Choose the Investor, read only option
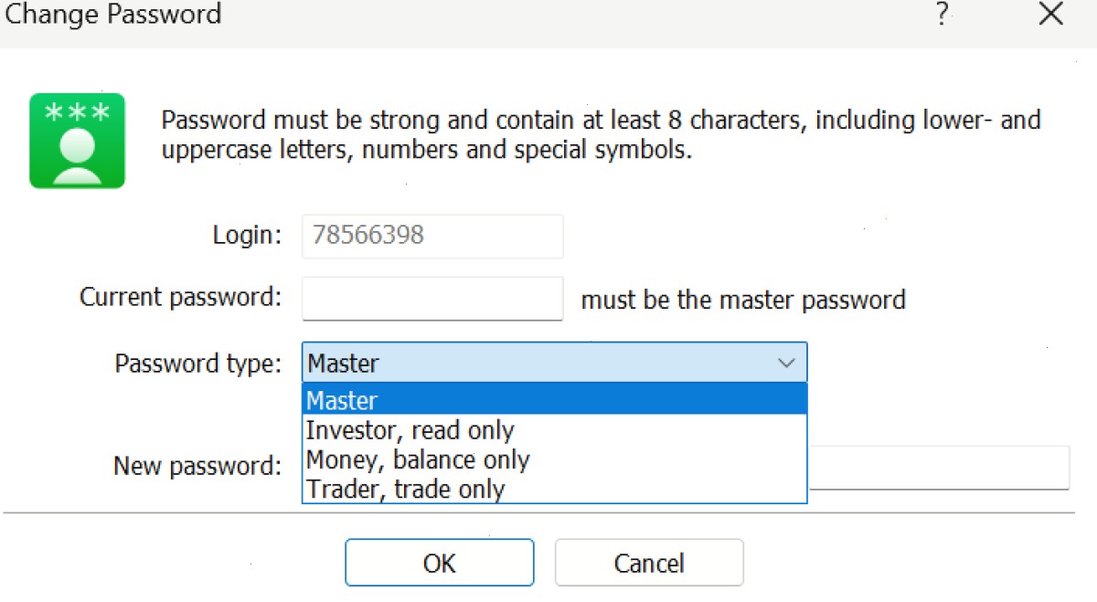This screenshot has width=1097, height=602. [554, 430]
